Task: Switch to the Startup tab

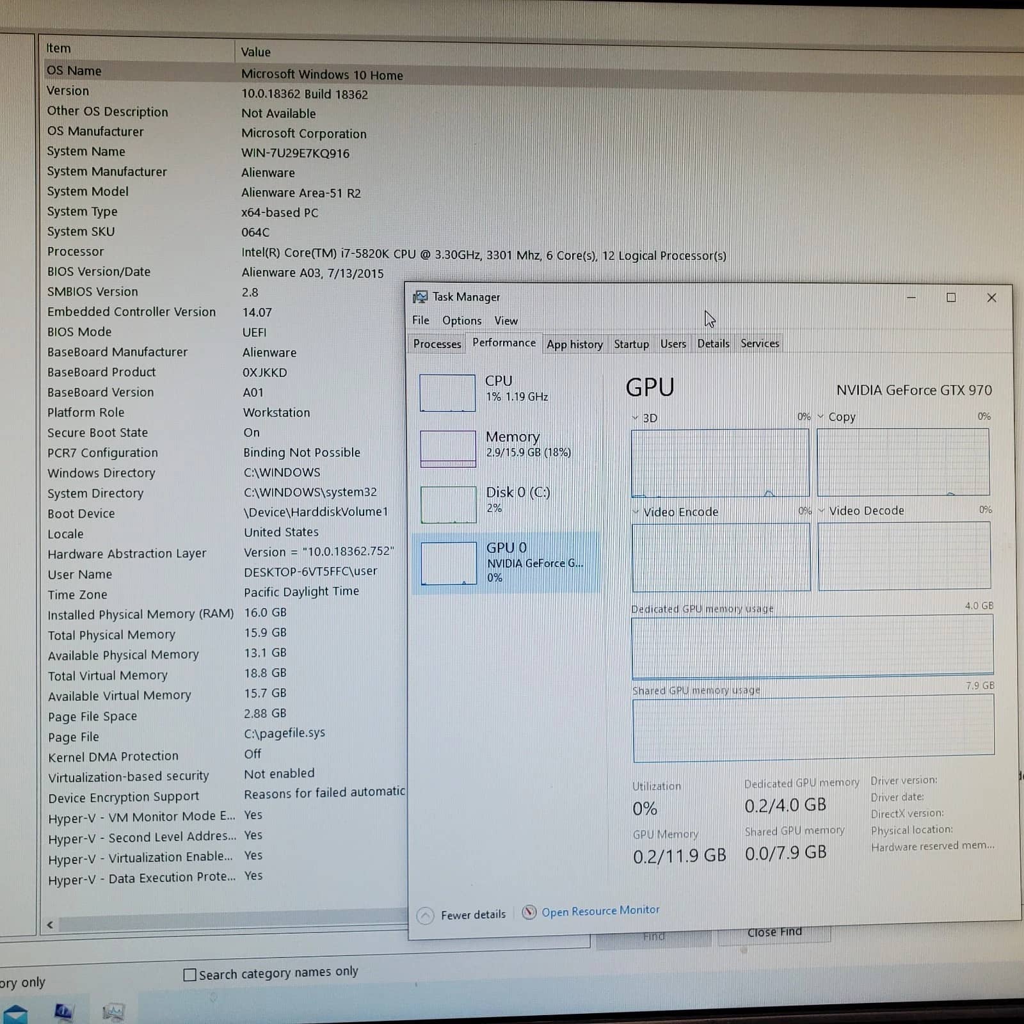Action: (x=631, y=344)
